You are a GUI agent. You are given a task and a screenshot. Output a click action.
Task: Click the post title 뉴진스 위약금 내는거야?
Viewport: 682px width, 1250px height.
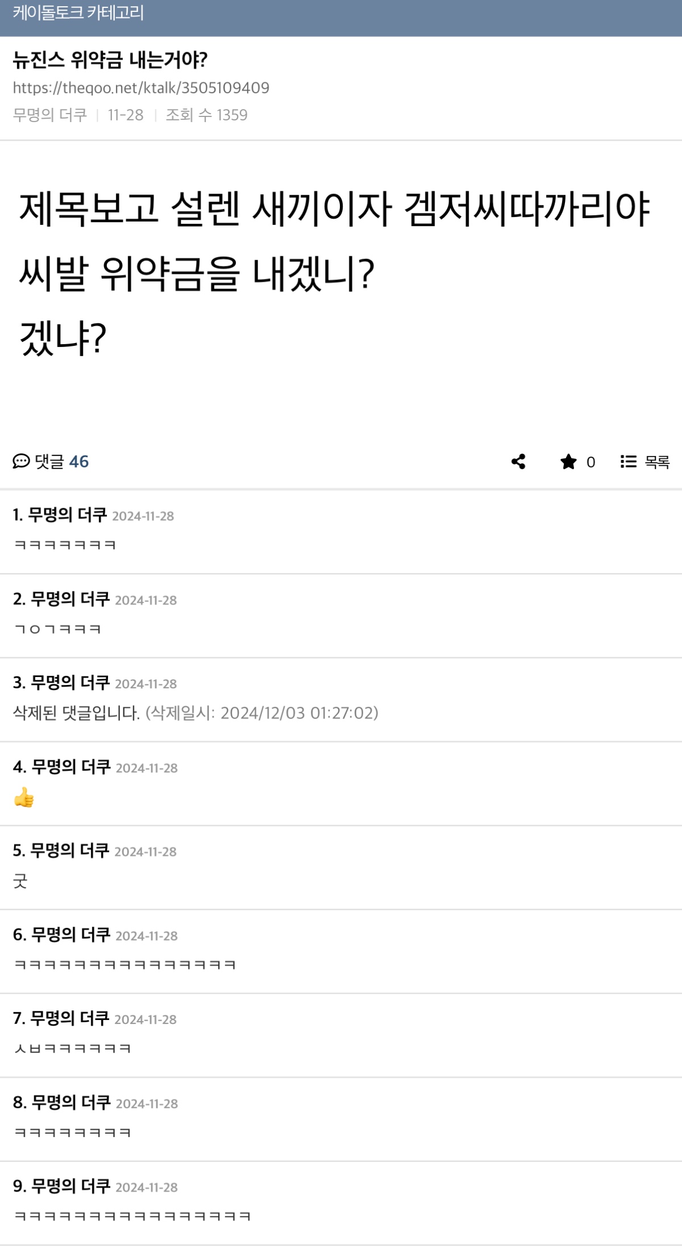click(x=110, y=60)
